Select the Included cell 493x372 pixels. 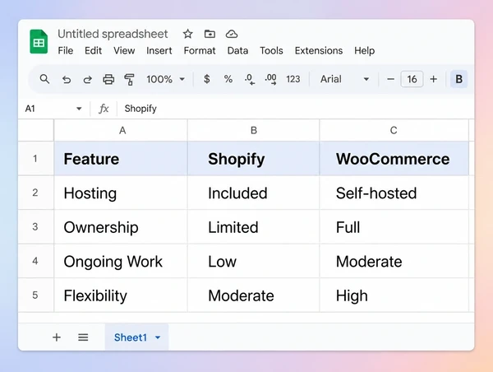(253, 193)
